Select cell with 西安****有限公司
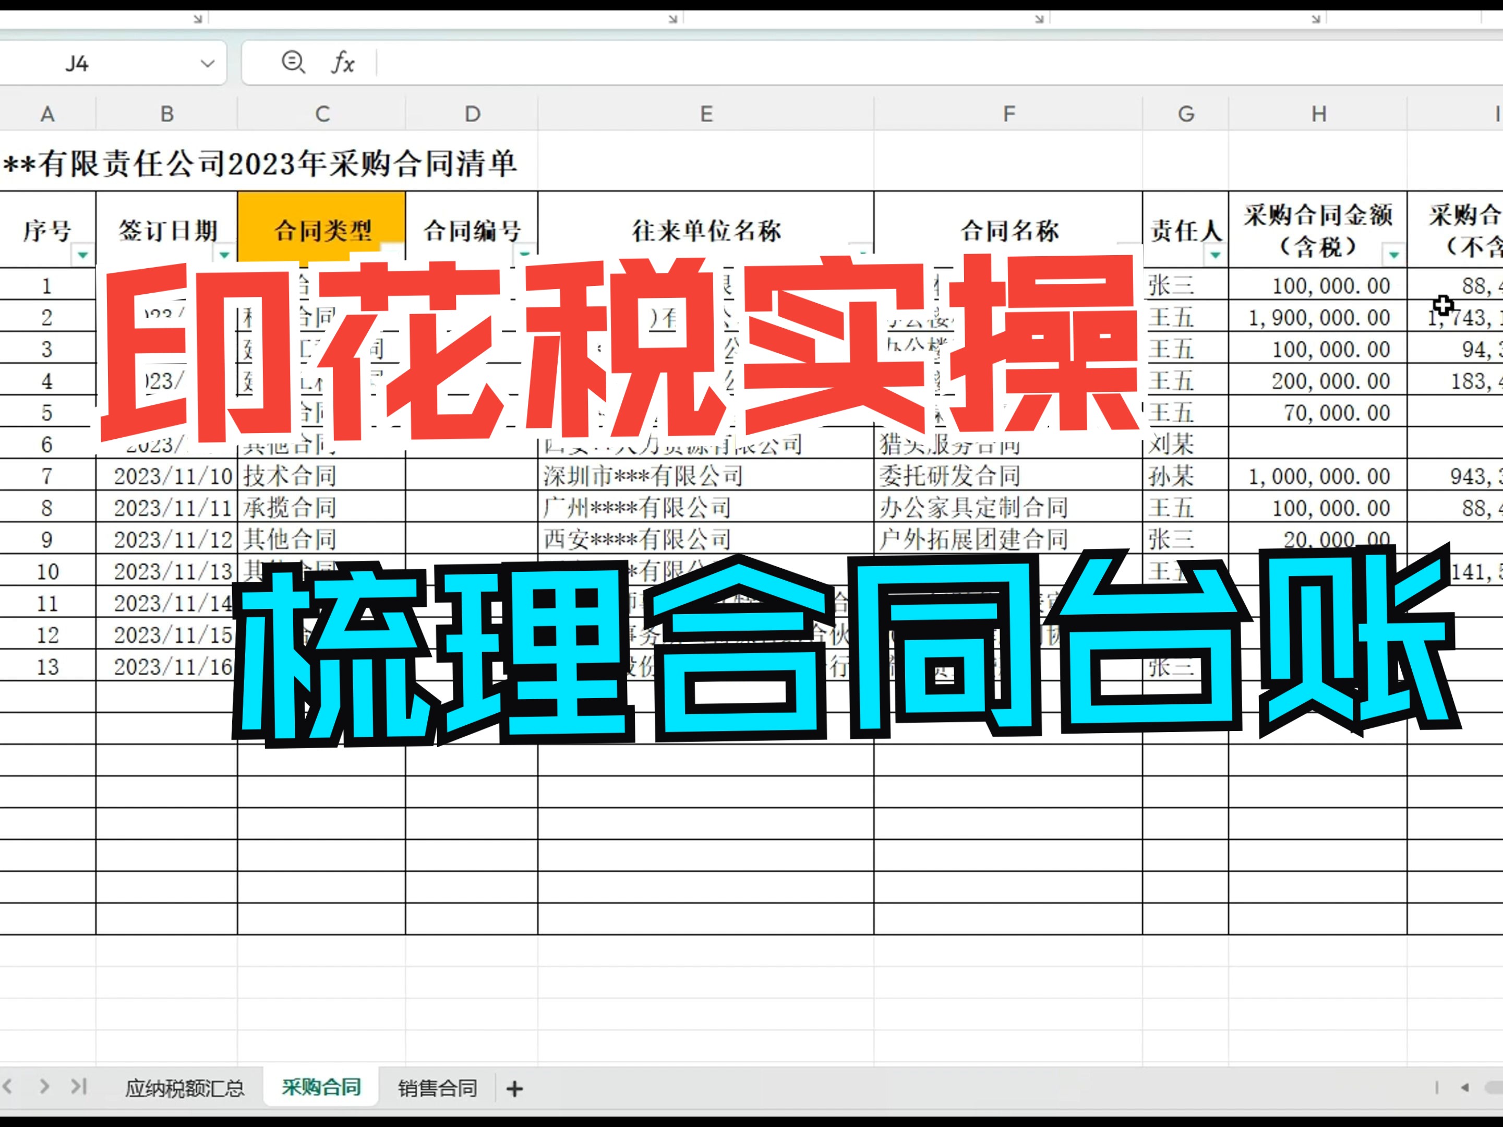Viewport: 1503px width, 1127px height. click(706, 539)
